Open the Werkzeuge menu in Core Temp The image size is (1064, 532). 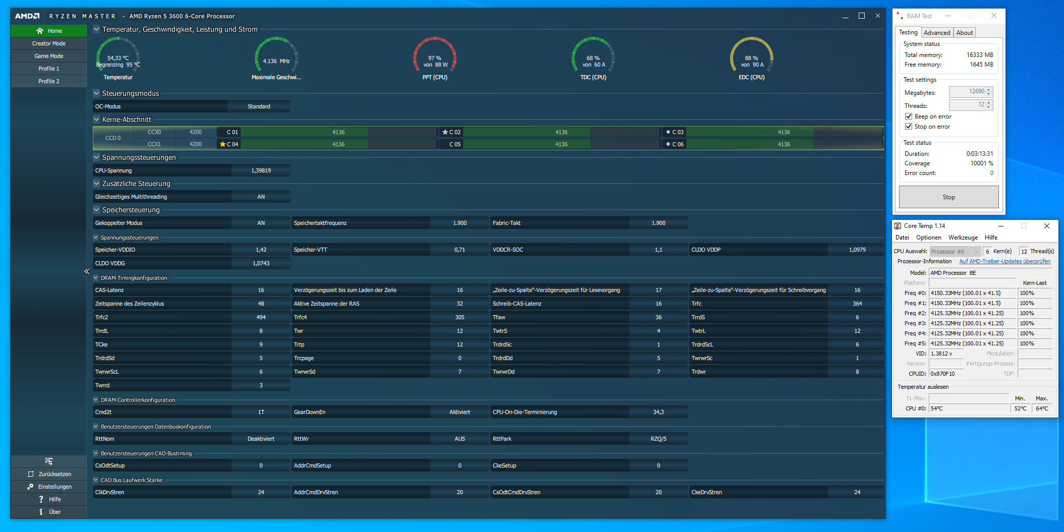(963, 238)
